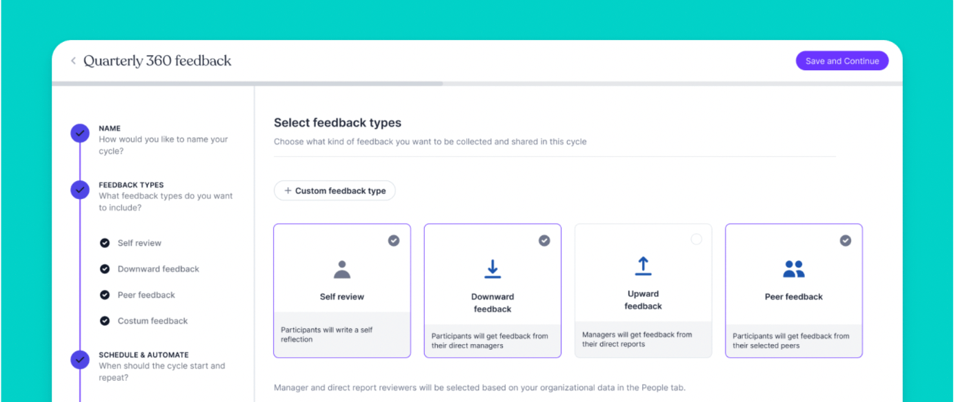This screenshot has height=402, width=956.
Task: Click the person icon on Self review card
Action: pos(341,270)
